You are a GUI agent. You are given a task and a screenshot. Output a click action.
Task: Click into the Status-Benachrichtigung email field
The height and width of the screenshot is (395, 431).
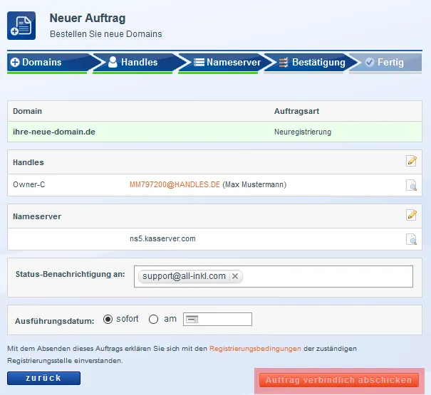[x=274, y=276]
